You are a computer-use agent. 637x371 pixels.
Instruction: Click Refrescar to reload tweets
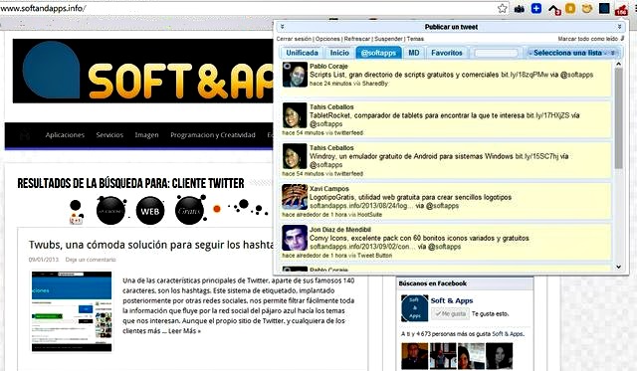pyautogui.click(x=357, y=39)
